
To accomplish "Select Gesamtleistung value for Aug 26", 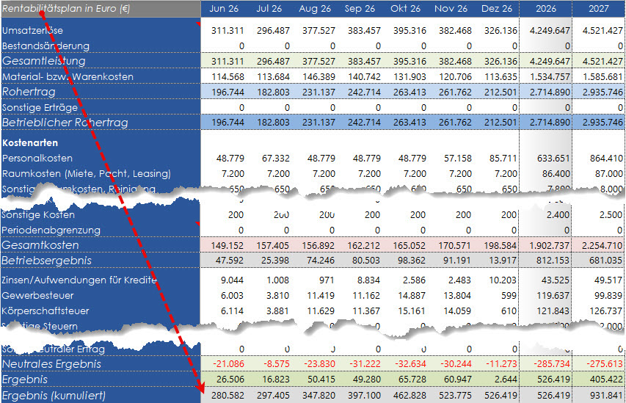I will [x=319, y=61].
